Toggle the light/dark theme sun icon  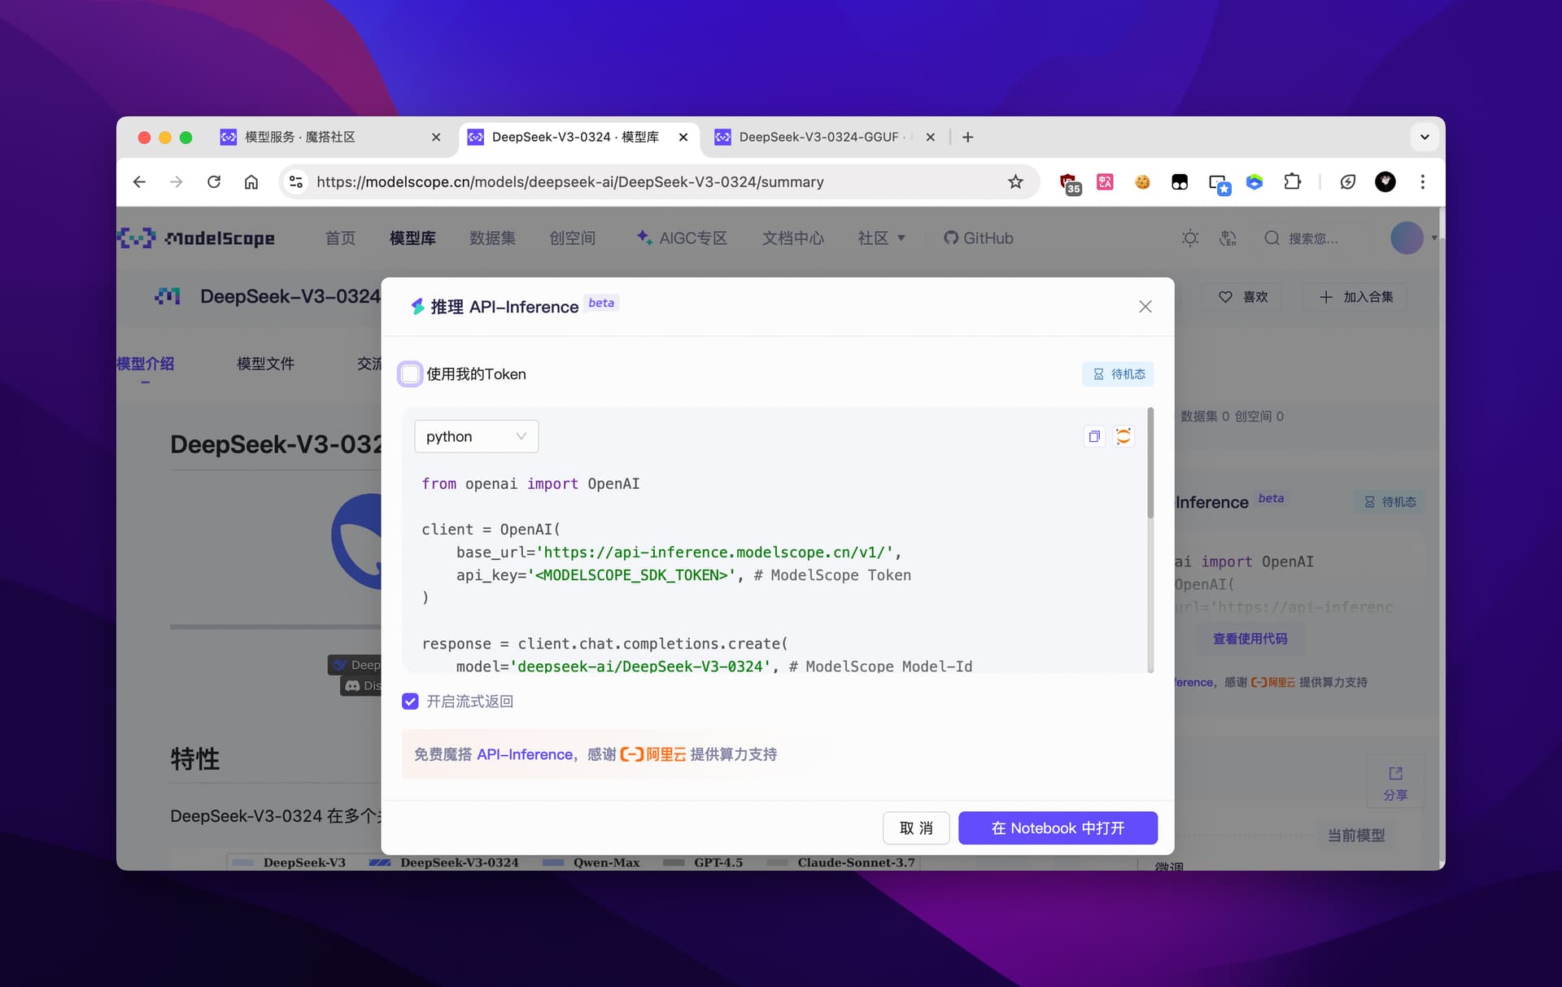pos(1190,238)
